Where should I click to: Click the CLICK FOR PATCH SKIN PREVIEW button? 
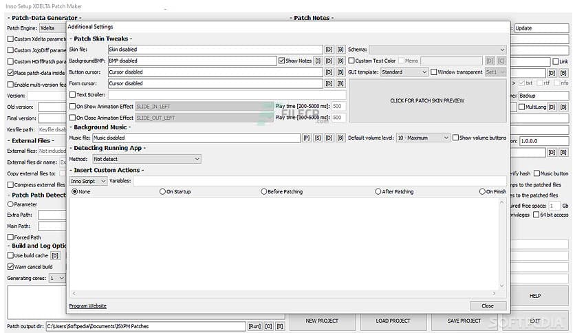(x=427, y=100)
